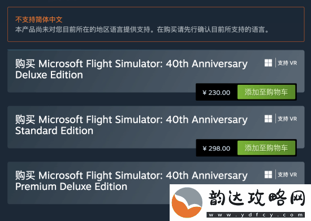
Task: Click the round orange-gray watermark logo
Action: [187, 202]
